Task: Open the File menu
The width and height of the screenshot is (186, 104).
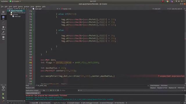Action: [2, 6]
